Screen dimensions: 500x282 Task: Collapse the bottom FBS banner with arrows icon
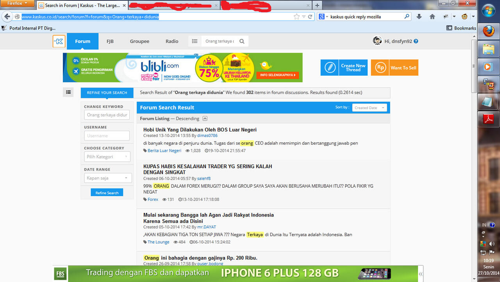420,274
